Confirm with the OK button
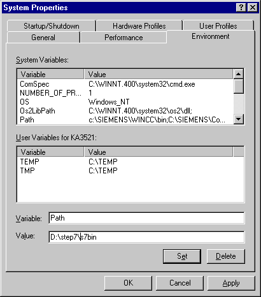Screen dimensions: 261x297 [x=128, y=283]
